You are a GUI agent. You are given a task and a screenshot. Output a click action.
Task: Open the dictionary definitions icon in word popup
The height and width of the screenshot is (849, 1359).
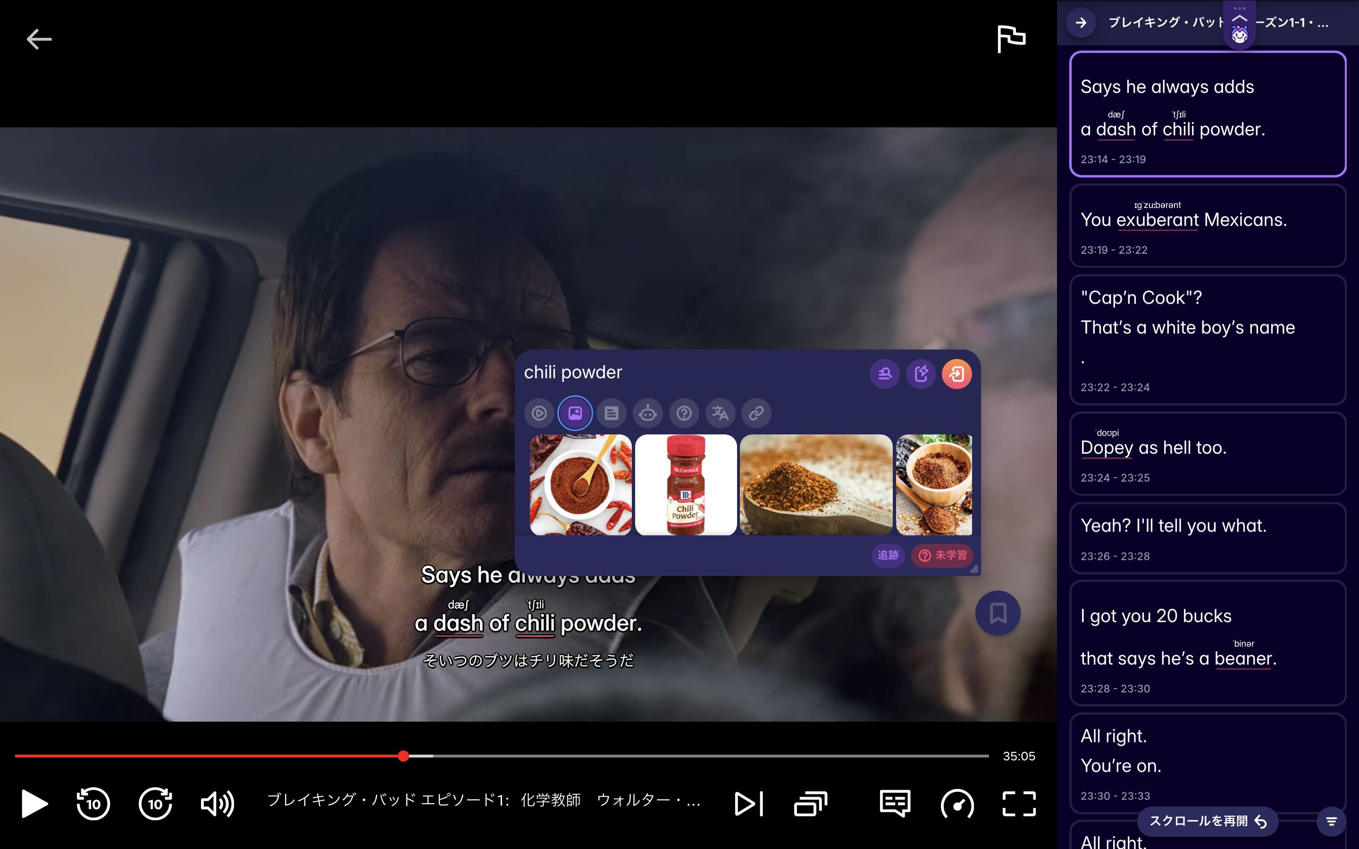[612, 413]
